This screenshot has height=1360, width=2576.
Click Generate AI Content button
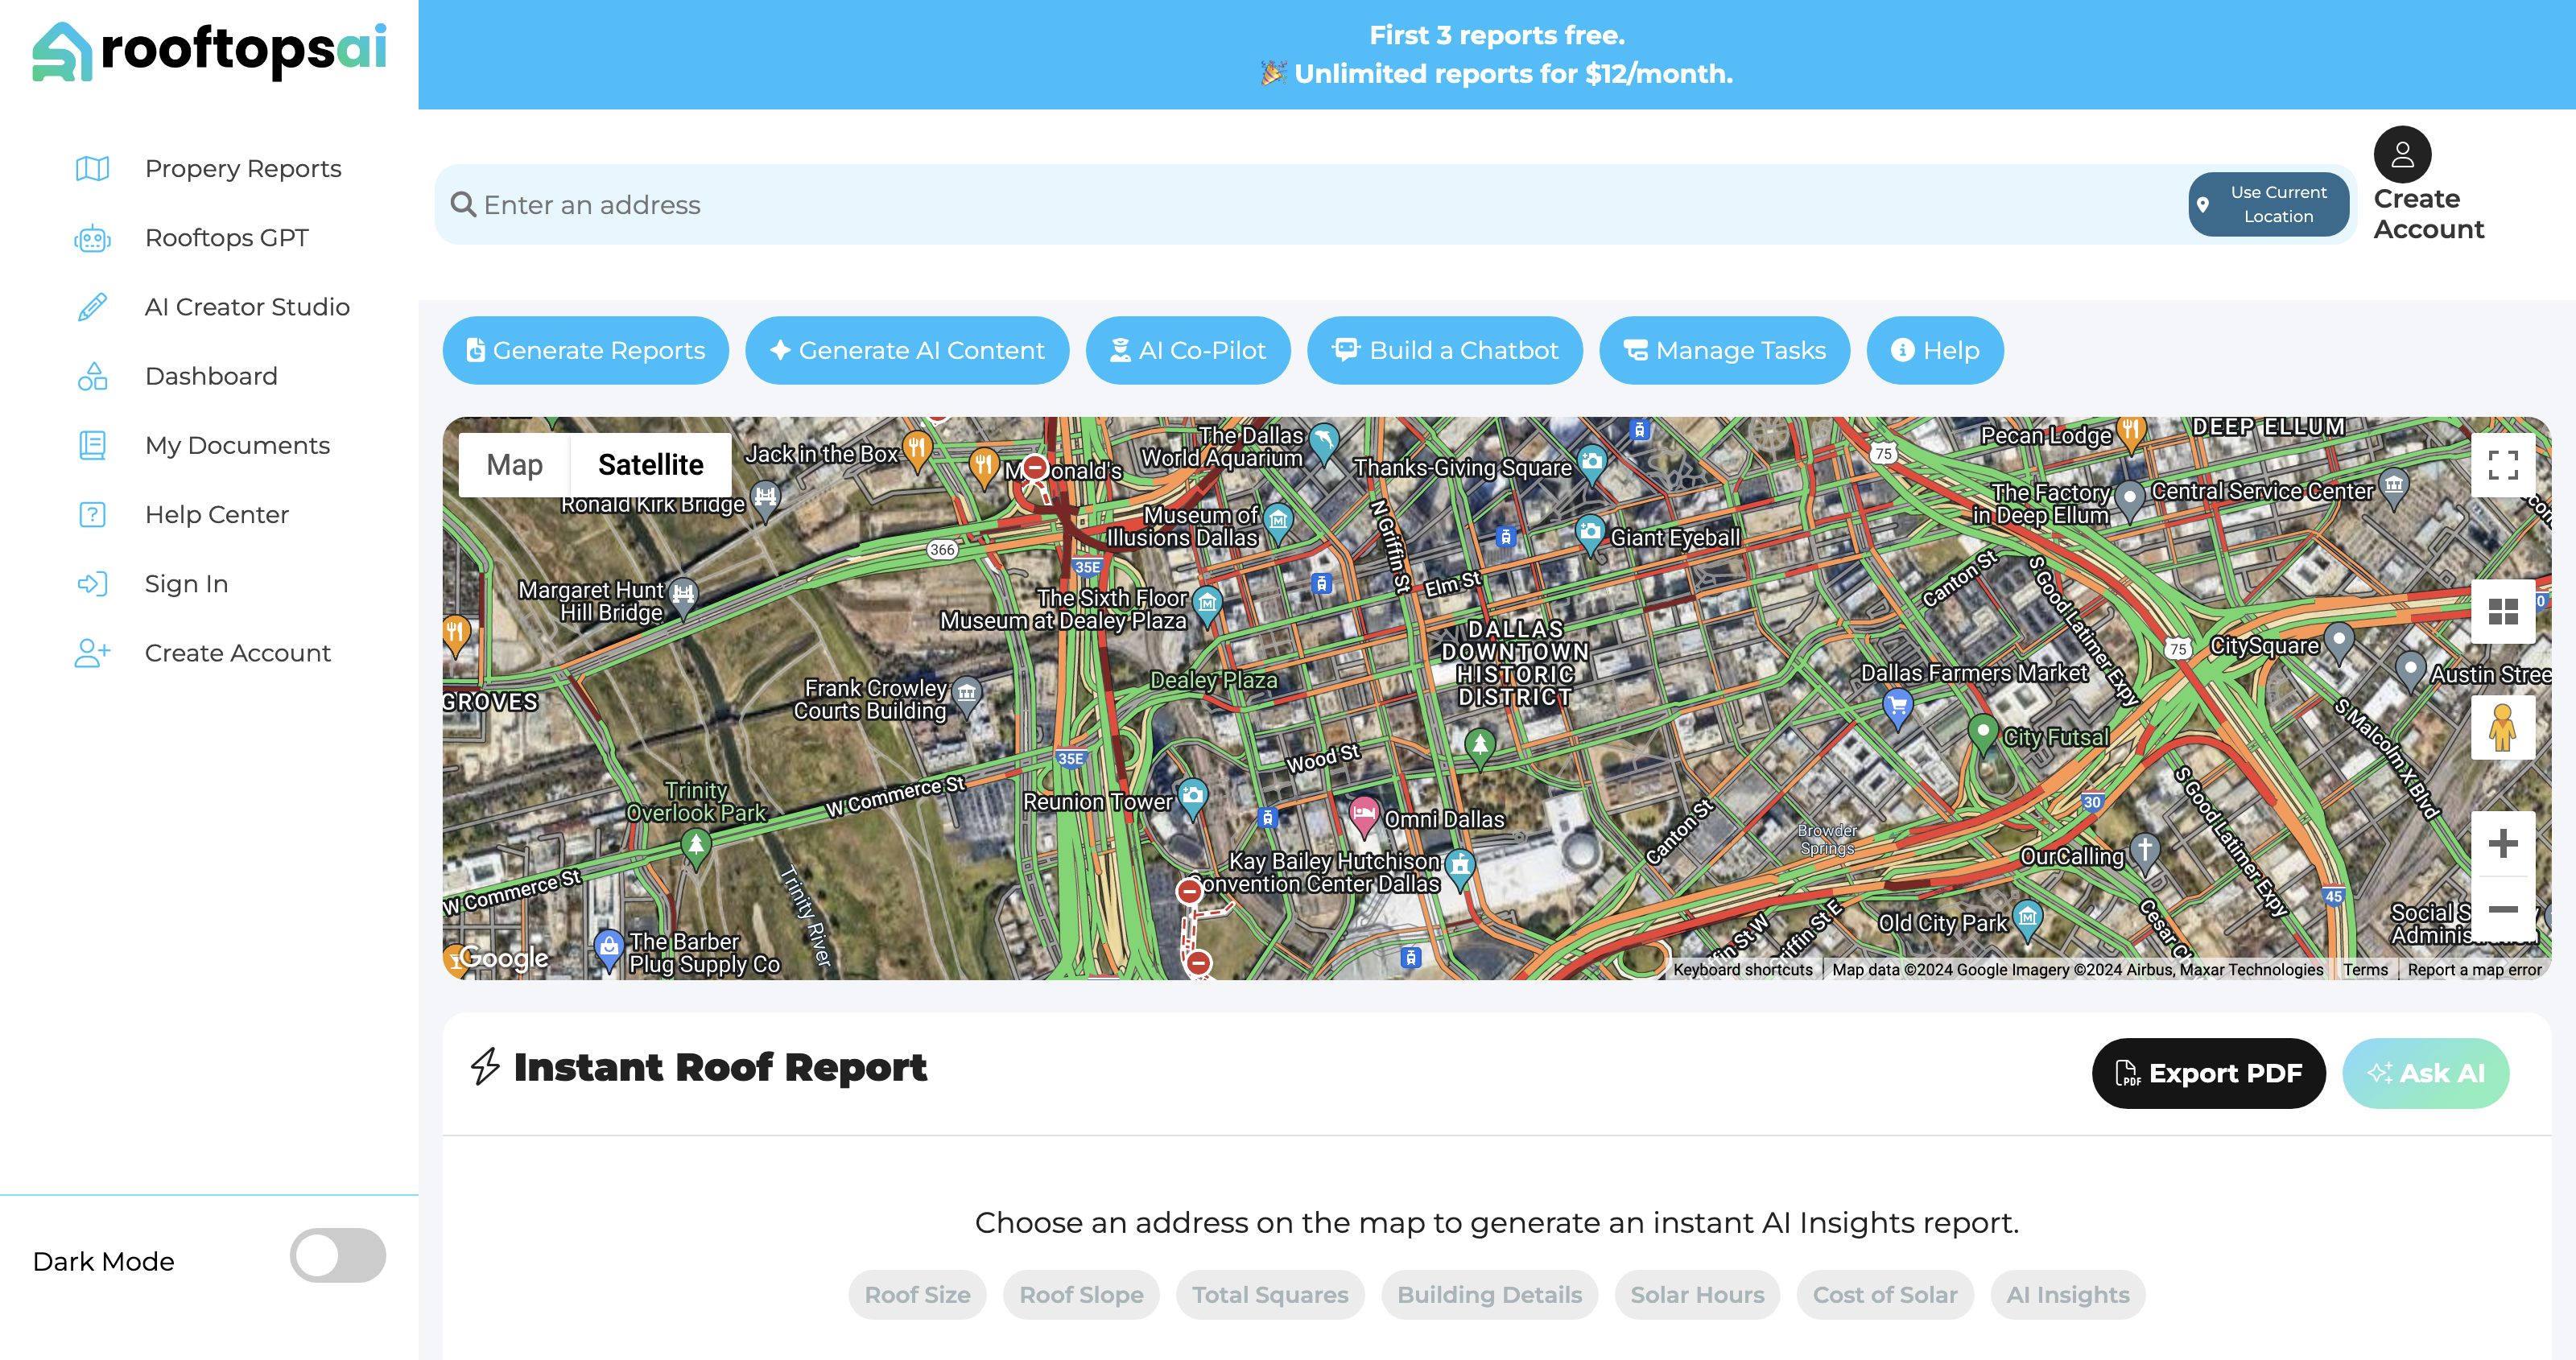coord(907,351)
